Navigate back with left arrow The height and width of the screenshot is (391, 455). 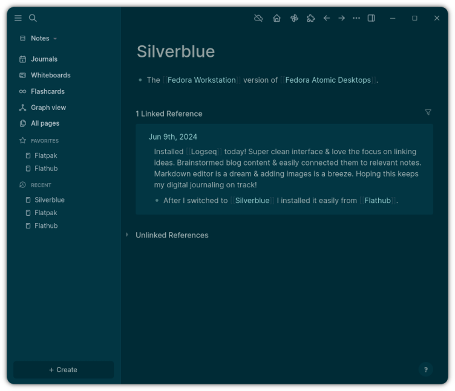tap(327, 18)
